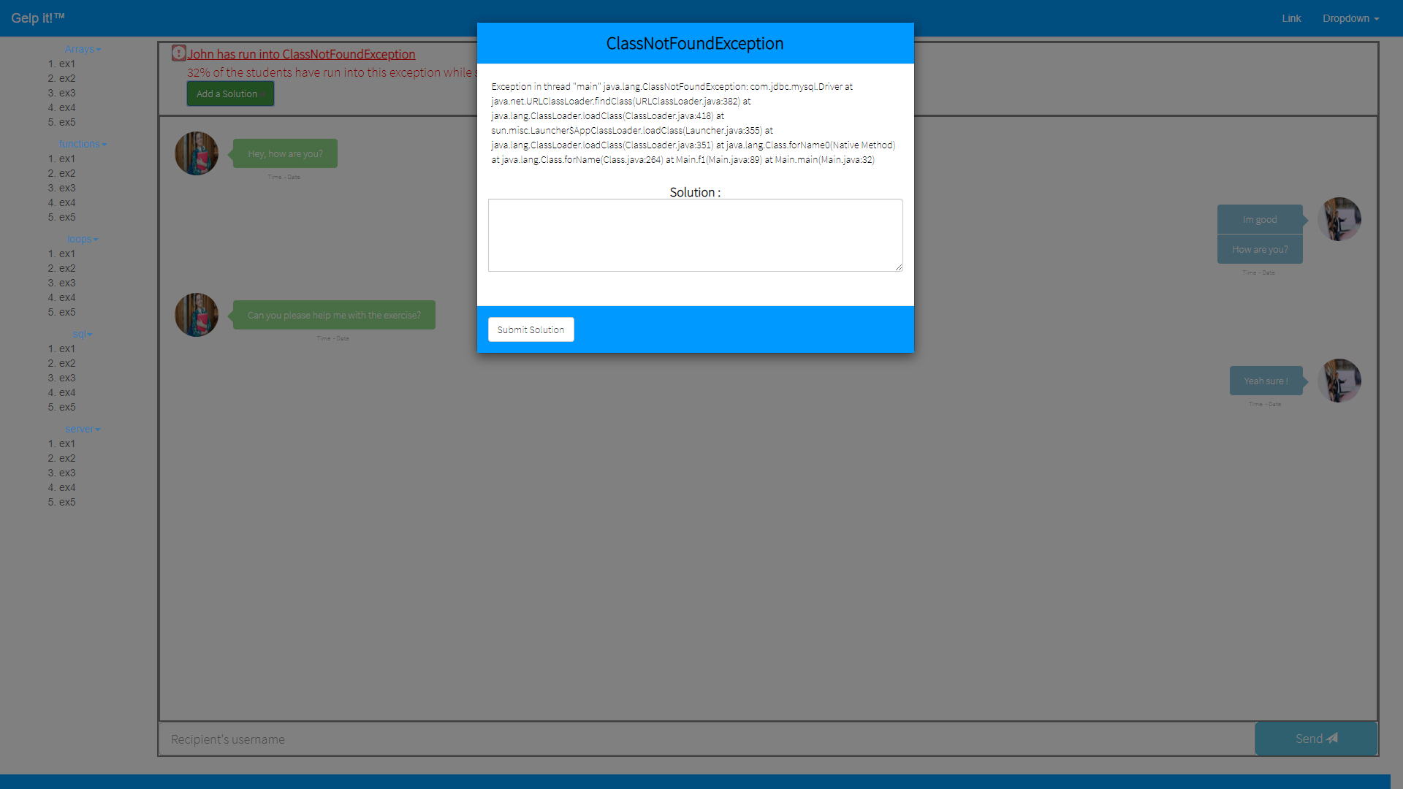1403x789 pixels.
Task: Click avatar beside 'Can you please help' message
Action: [197, 315]
